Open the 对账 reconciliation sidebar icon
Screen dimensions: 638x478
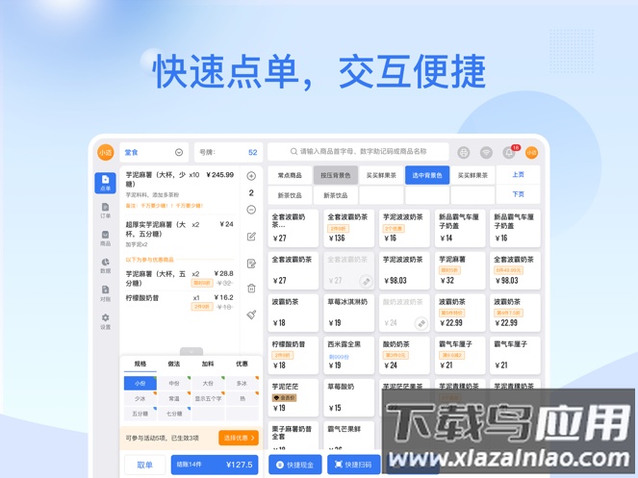point(106,293)
